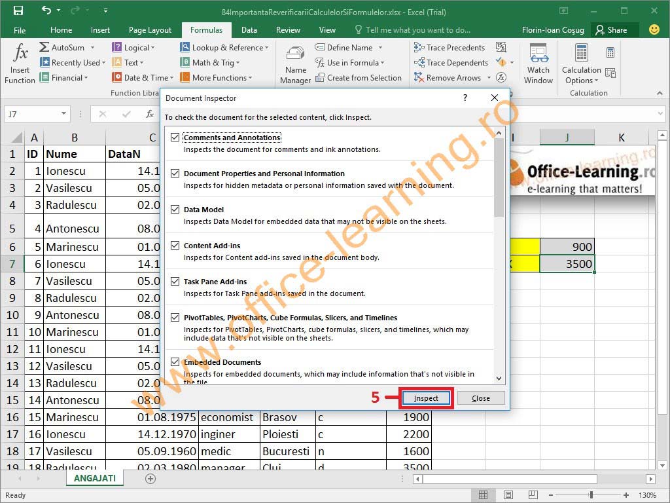Open Math & Trig functions icon
The image size is (670, 503).
185,62
